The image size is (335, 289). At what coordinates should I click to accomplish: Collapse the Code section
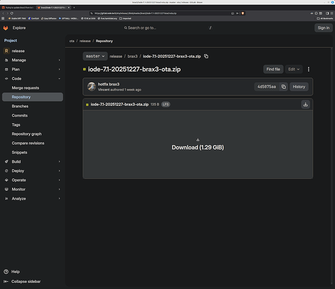coord(32,79)
